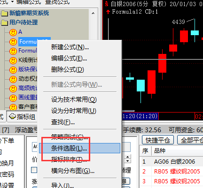Open the 换月 side menu entry
This screenshot has height=188, width=203.
tap(7, 163)
